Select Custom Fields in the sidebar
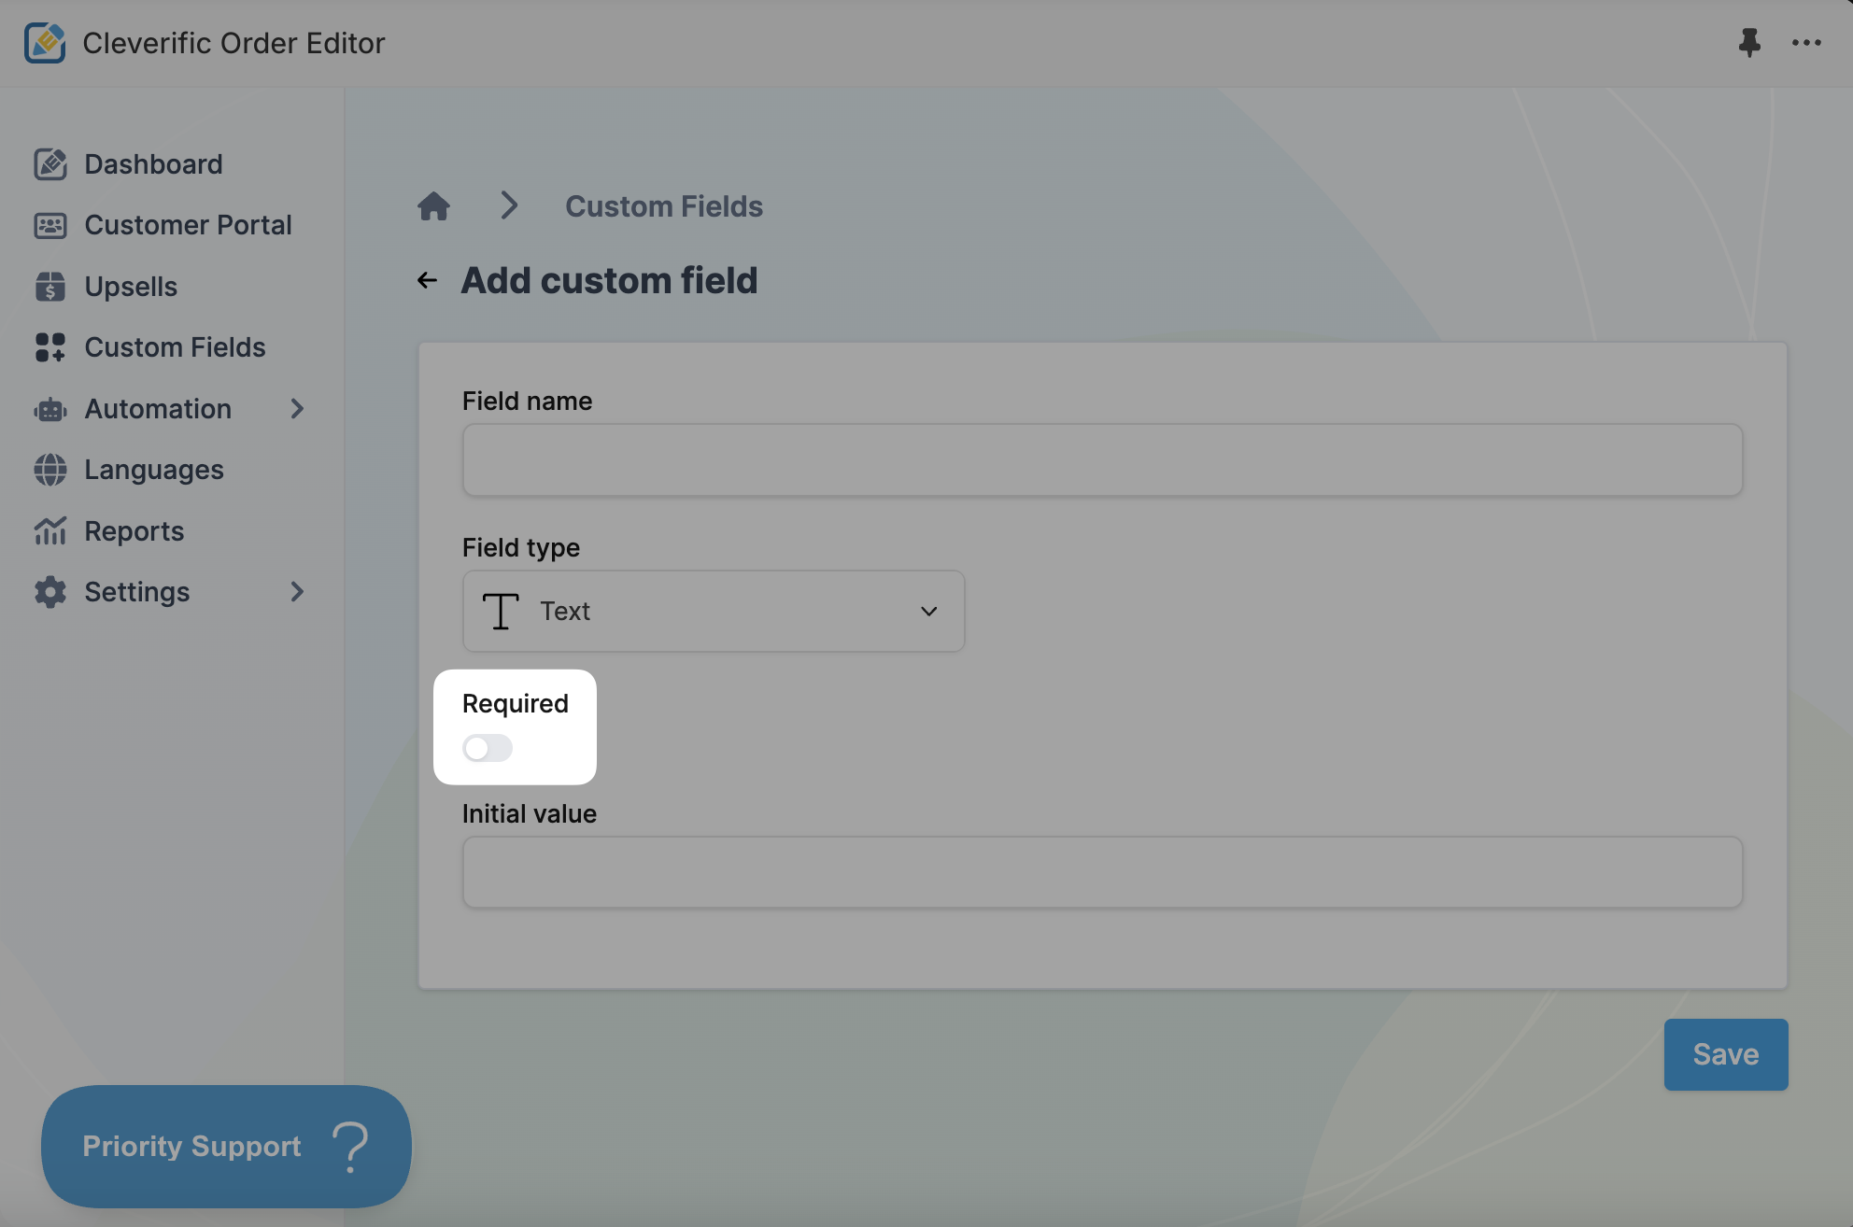Viewport: 1853px width, 1227px height. point(175,347)
